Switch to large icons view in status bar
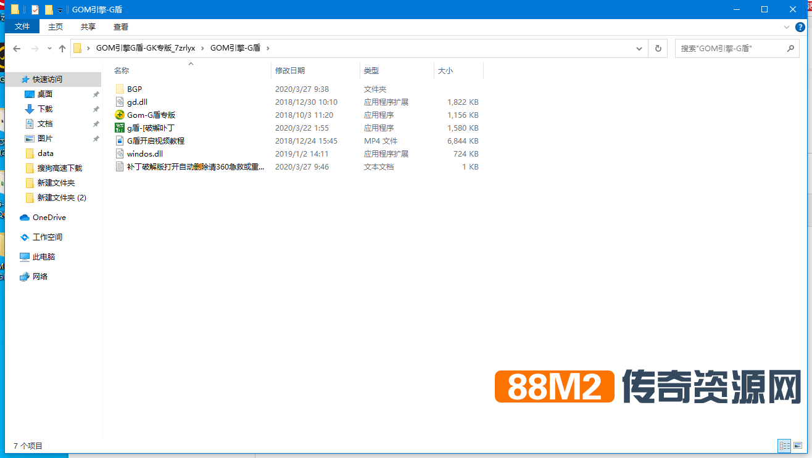This screenshot has height=458, width=812. click(798, 446)
